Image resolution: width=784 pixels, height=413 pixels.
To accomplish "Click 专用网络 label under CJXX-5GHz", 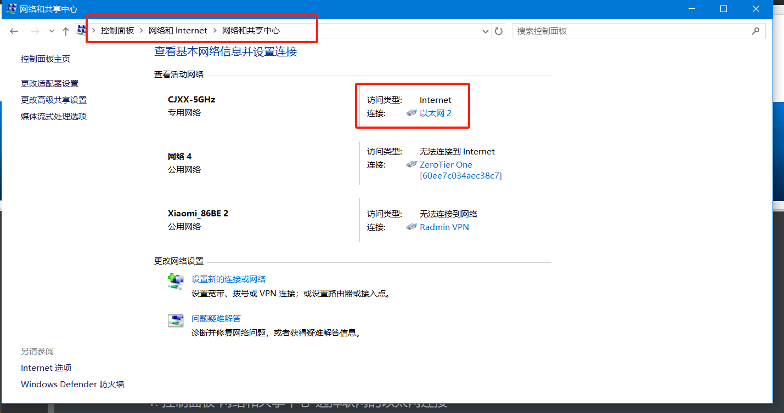I will coord(184,113).
